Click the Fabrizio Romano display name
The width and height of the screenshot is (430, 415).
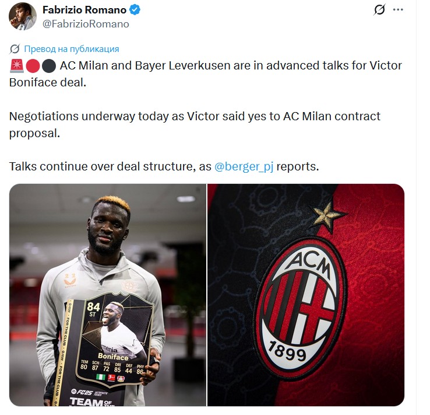pyautogui.click(x=84, y=10)
